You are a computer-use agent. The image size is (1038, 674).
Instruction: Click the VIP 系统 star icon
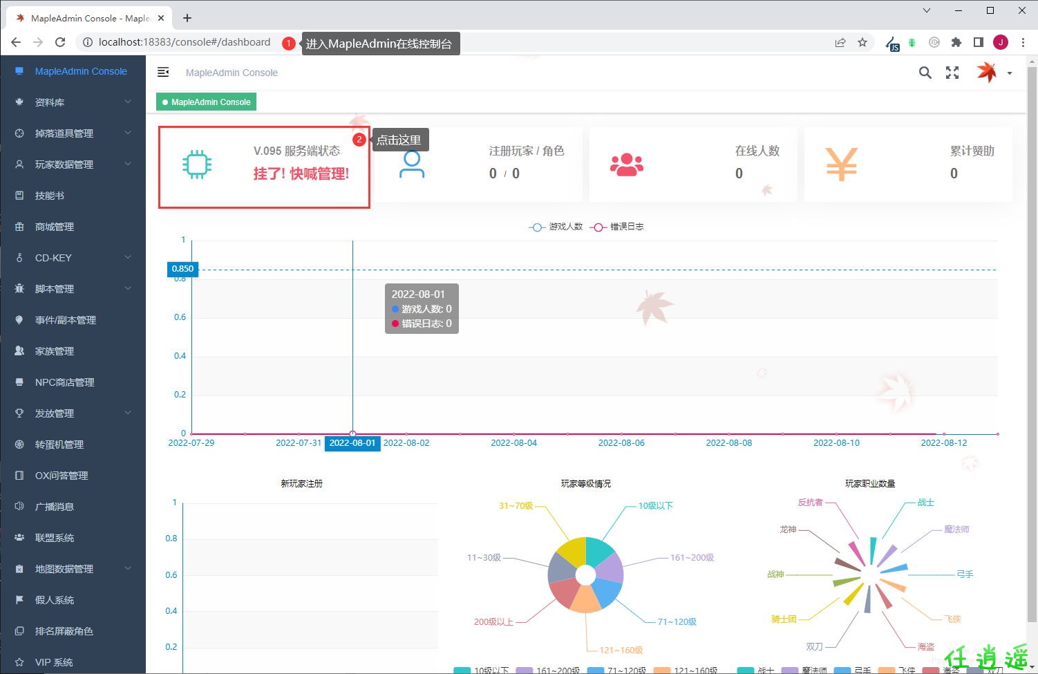click(x=19, y=662)
